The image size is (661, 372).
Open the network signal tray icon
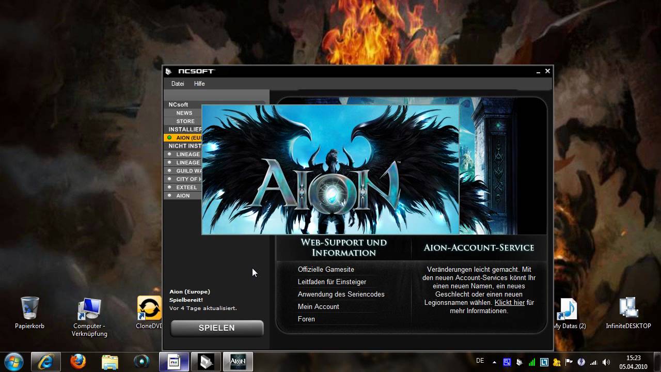coord(594,362)
